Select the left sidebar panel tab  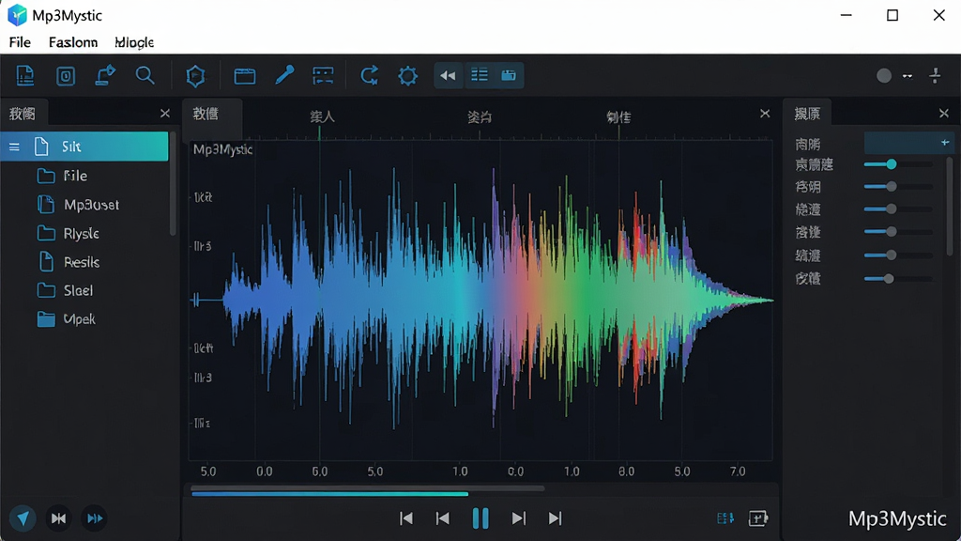pos(23,114)
